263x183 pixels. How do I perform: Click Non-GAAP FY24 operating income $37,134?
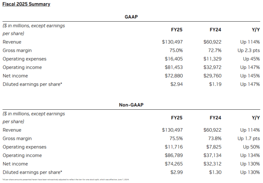click(x=212, y=156)
